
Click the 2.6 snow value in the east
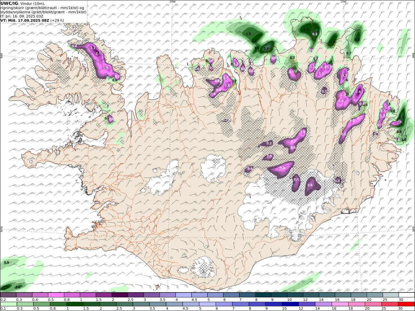pyautogui.click(x=358, y=92)
